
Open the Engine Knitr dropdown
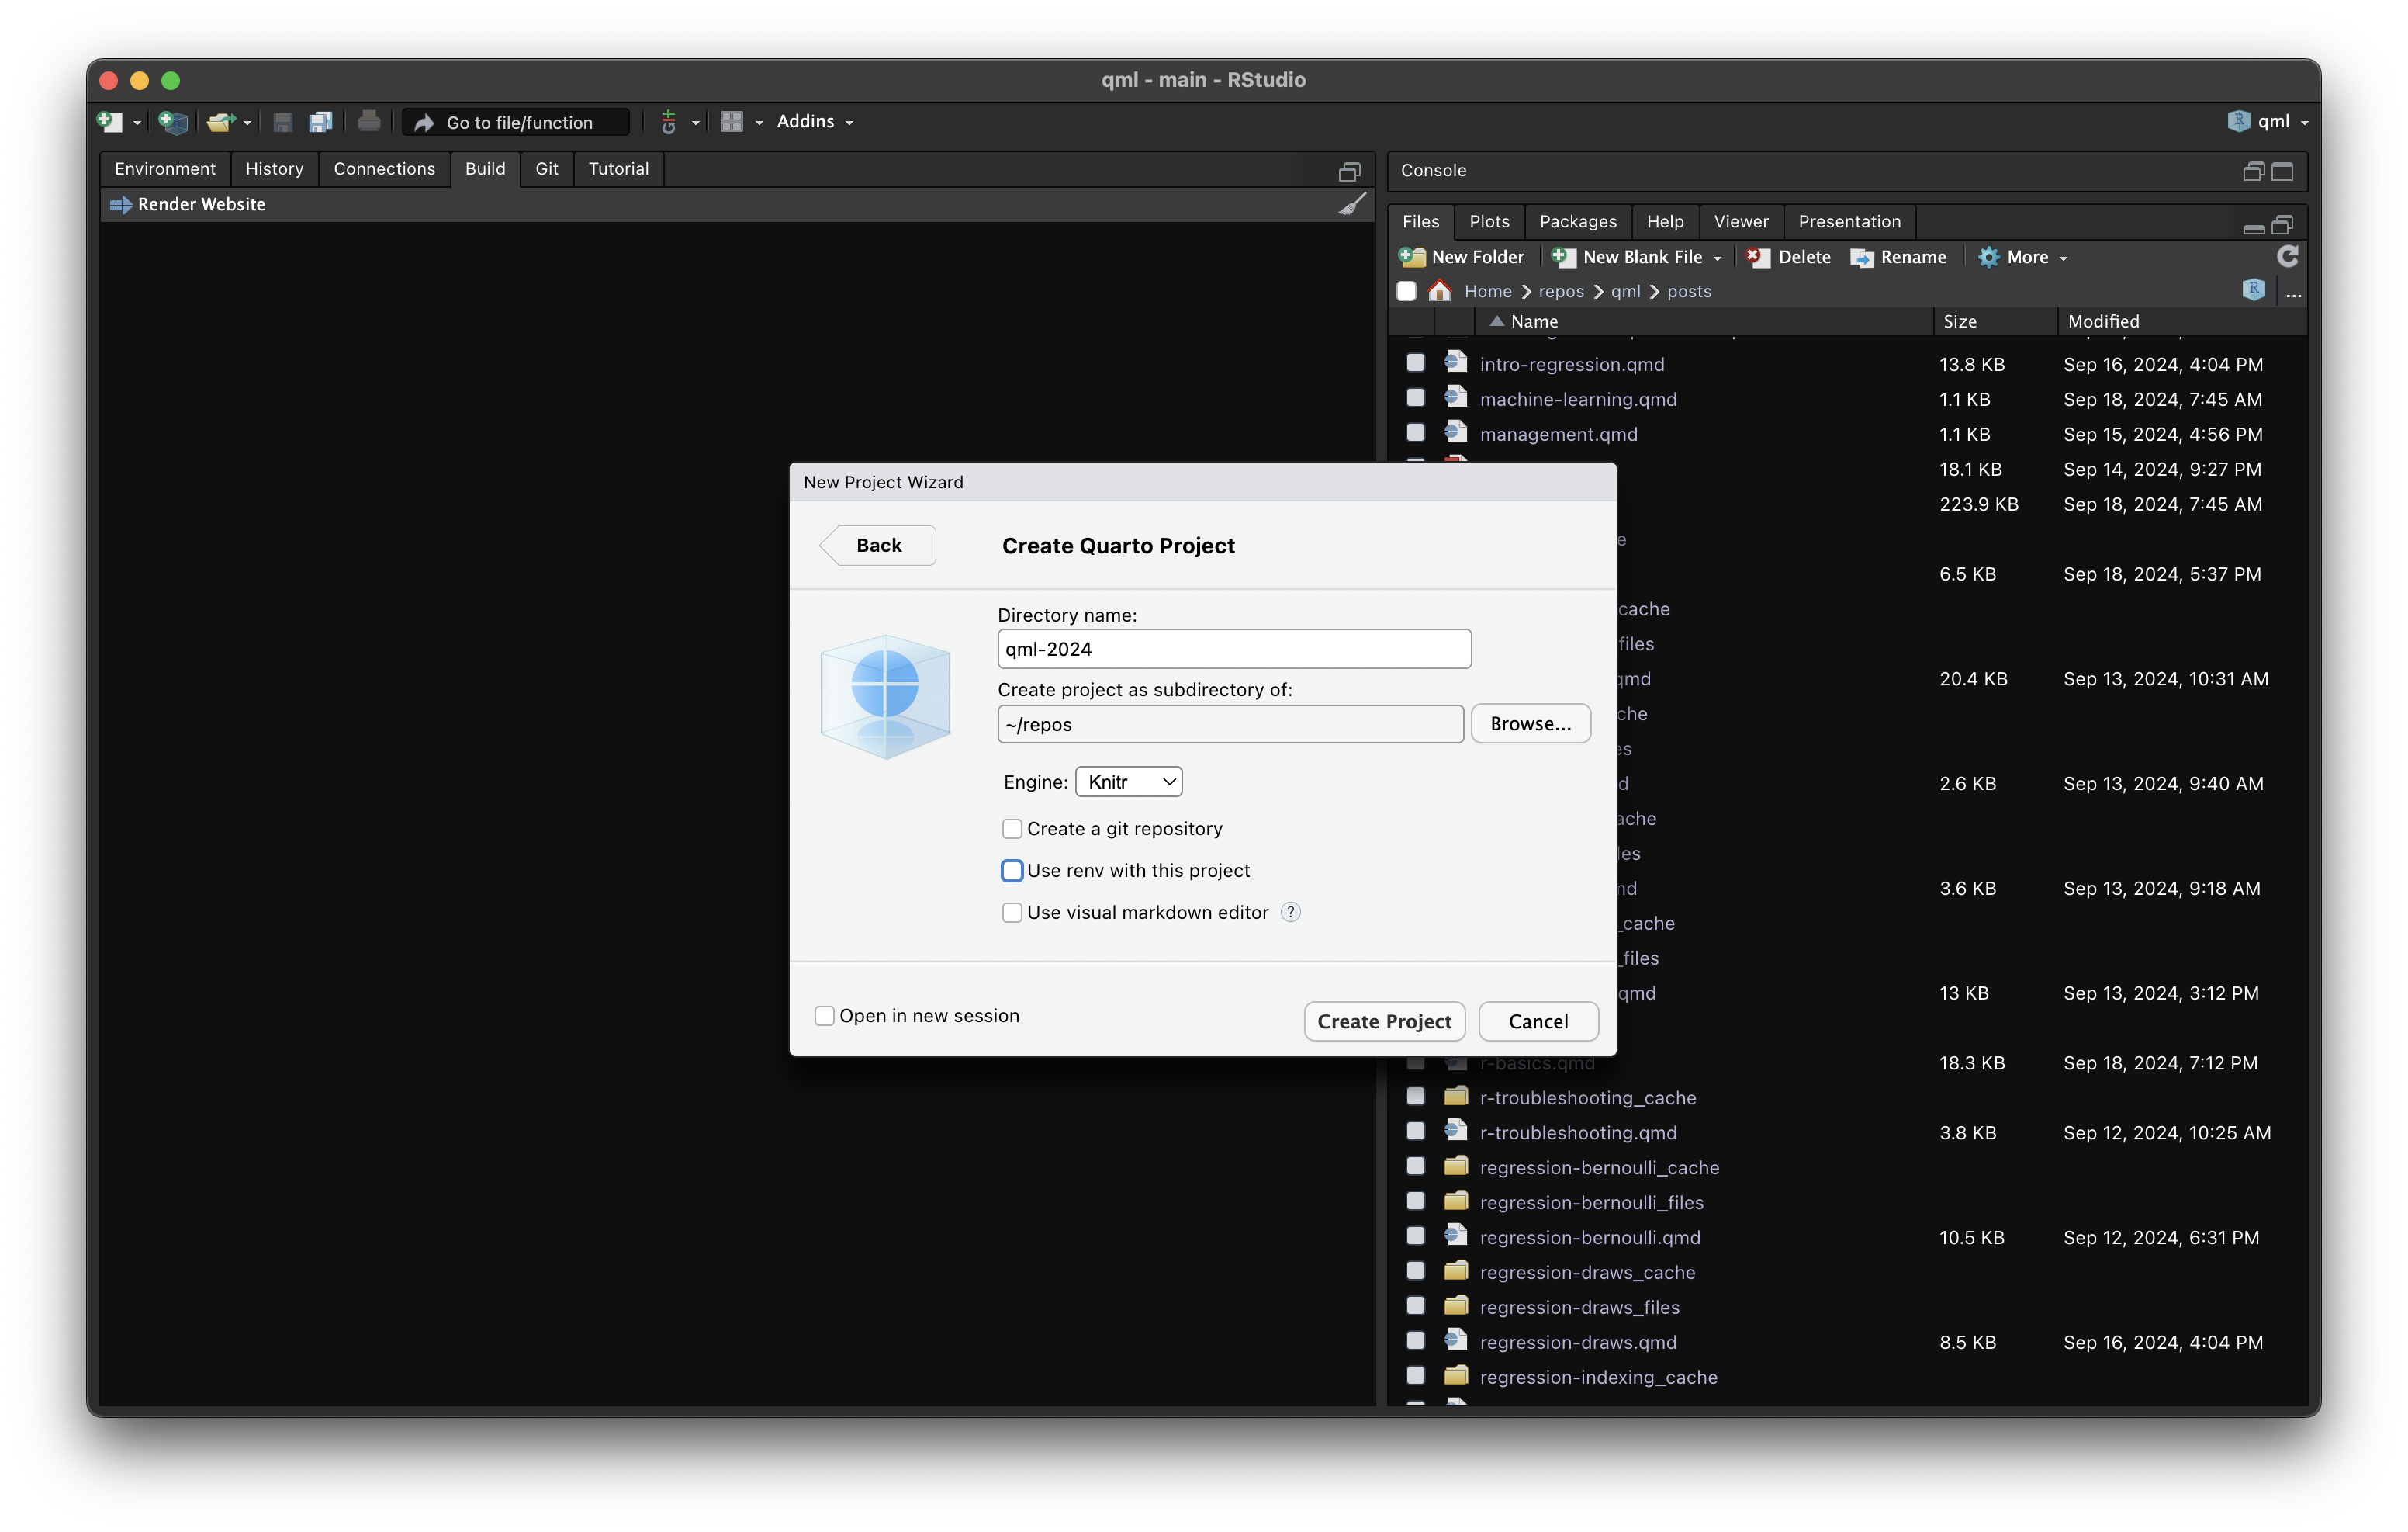pyautogui.click(x=1129, y=782)
